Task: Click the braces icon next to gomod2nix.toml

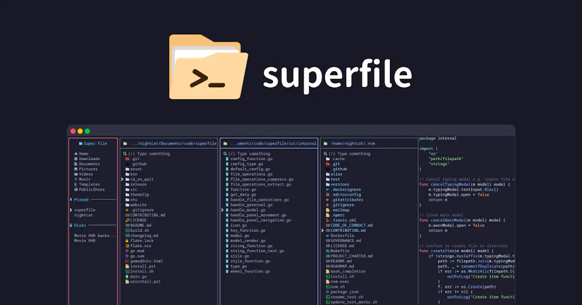Action: tap(127, 261)
